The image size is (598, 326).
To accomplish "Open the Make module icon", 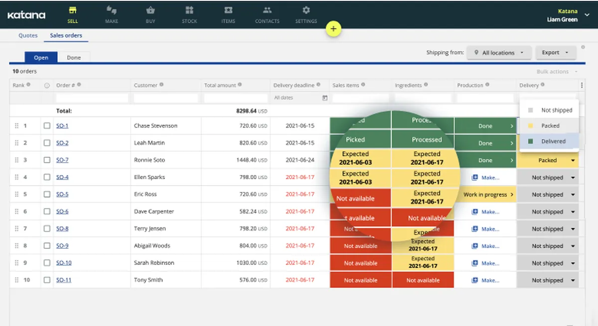I will click(x=112, y=10).
